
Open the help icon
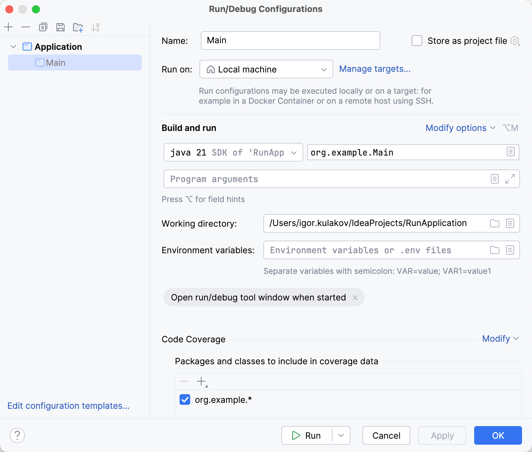(17, 435)
